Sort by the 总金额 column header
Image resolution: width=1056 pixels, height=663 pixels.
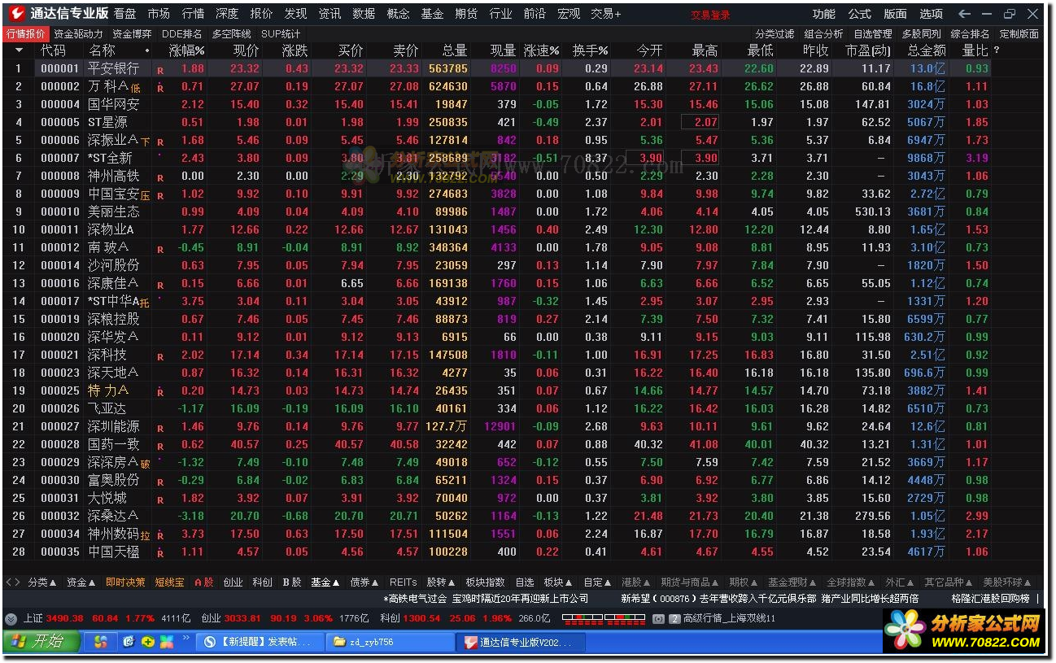tap(927, 50)
